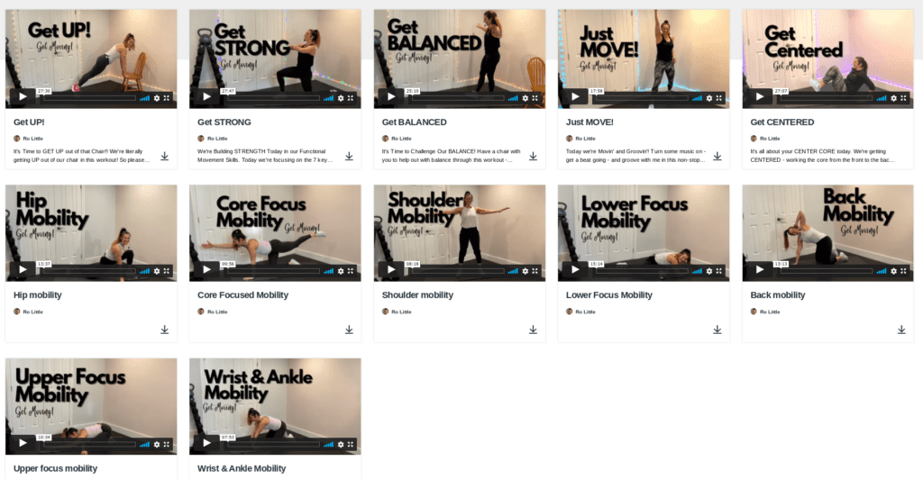Click Ro Little author under Get STRONG
923x479 pixels.
coord(217,139)
